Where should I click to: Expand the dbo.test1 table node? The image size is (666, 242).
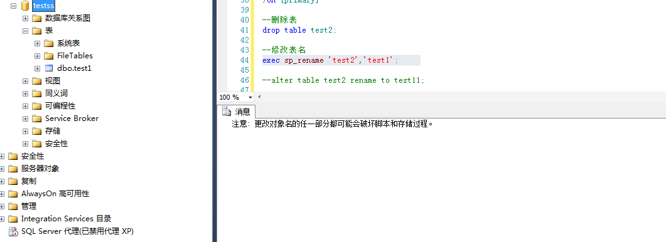coord(38,68)
